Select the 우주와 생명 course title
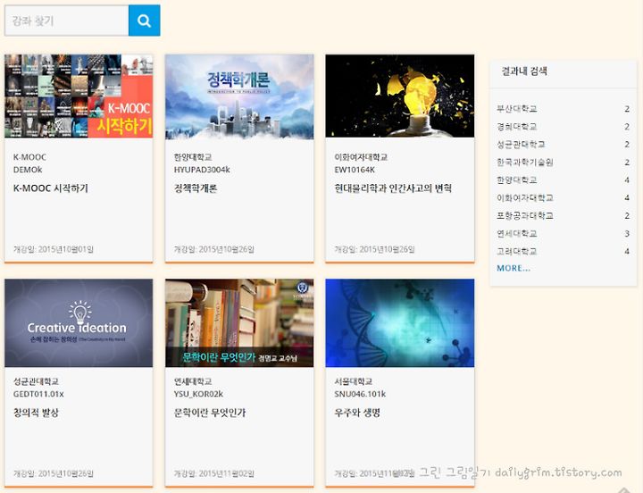The width and height of the screenshot is (643, 493). click(x=357, y=413)
